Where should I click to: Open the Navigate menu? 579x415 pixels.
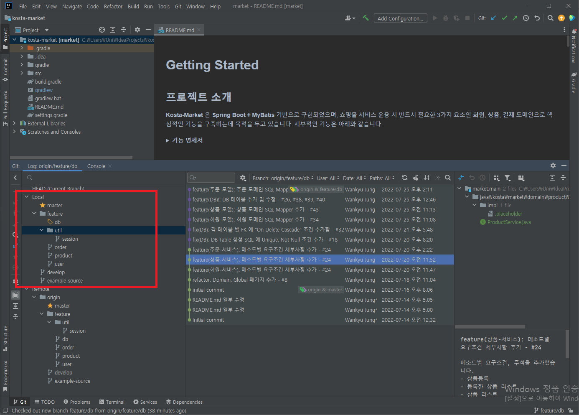coord(72,6)
